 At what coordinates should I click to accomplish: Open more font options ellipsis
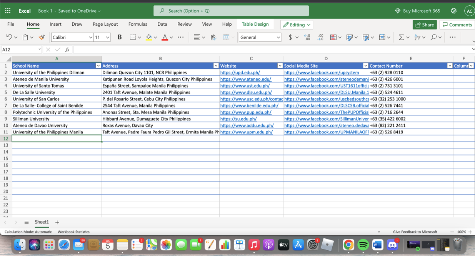point(180,37)
